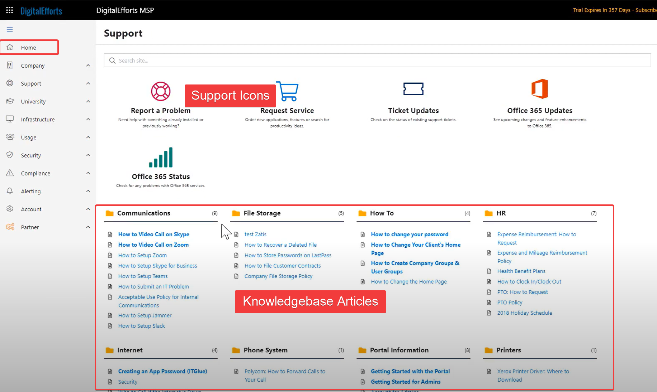Collapse the Usage menu chevron

(88, 137)
